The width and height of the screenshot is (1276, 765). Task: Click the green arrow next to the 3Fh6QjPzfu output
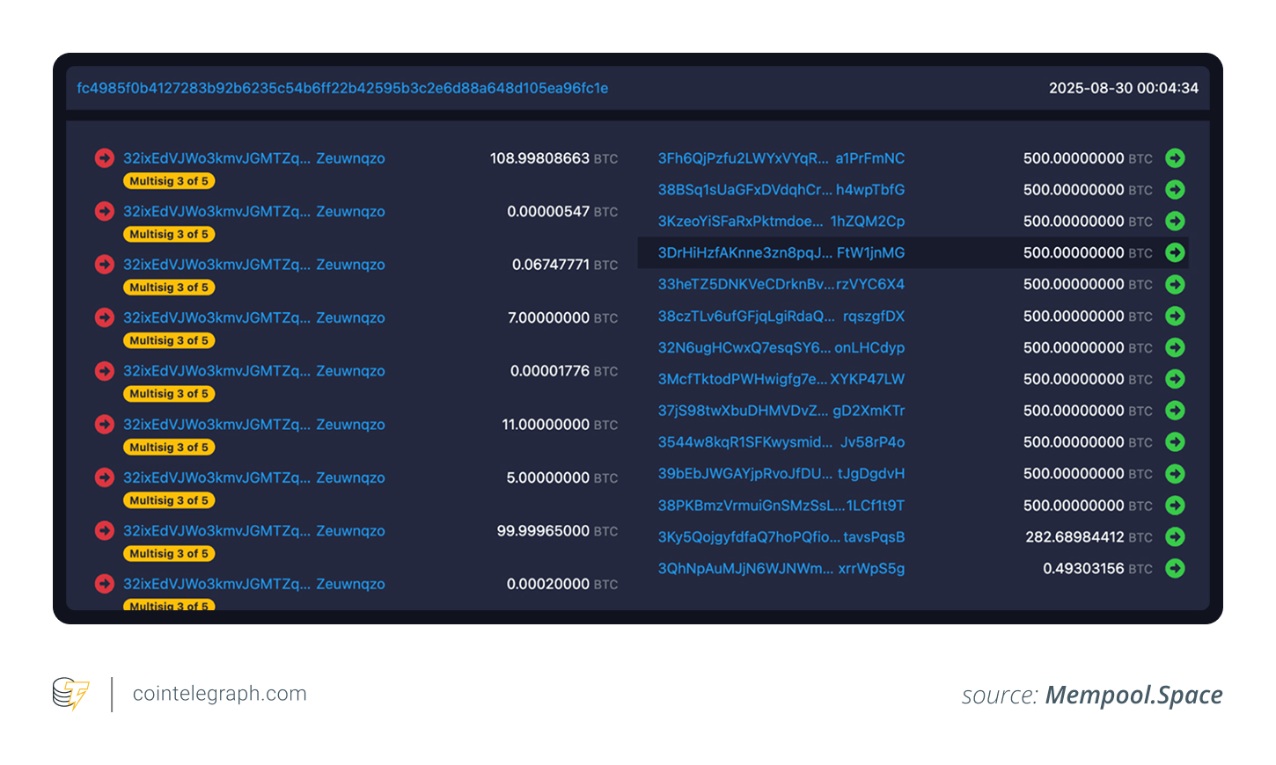click(1175, 158)
